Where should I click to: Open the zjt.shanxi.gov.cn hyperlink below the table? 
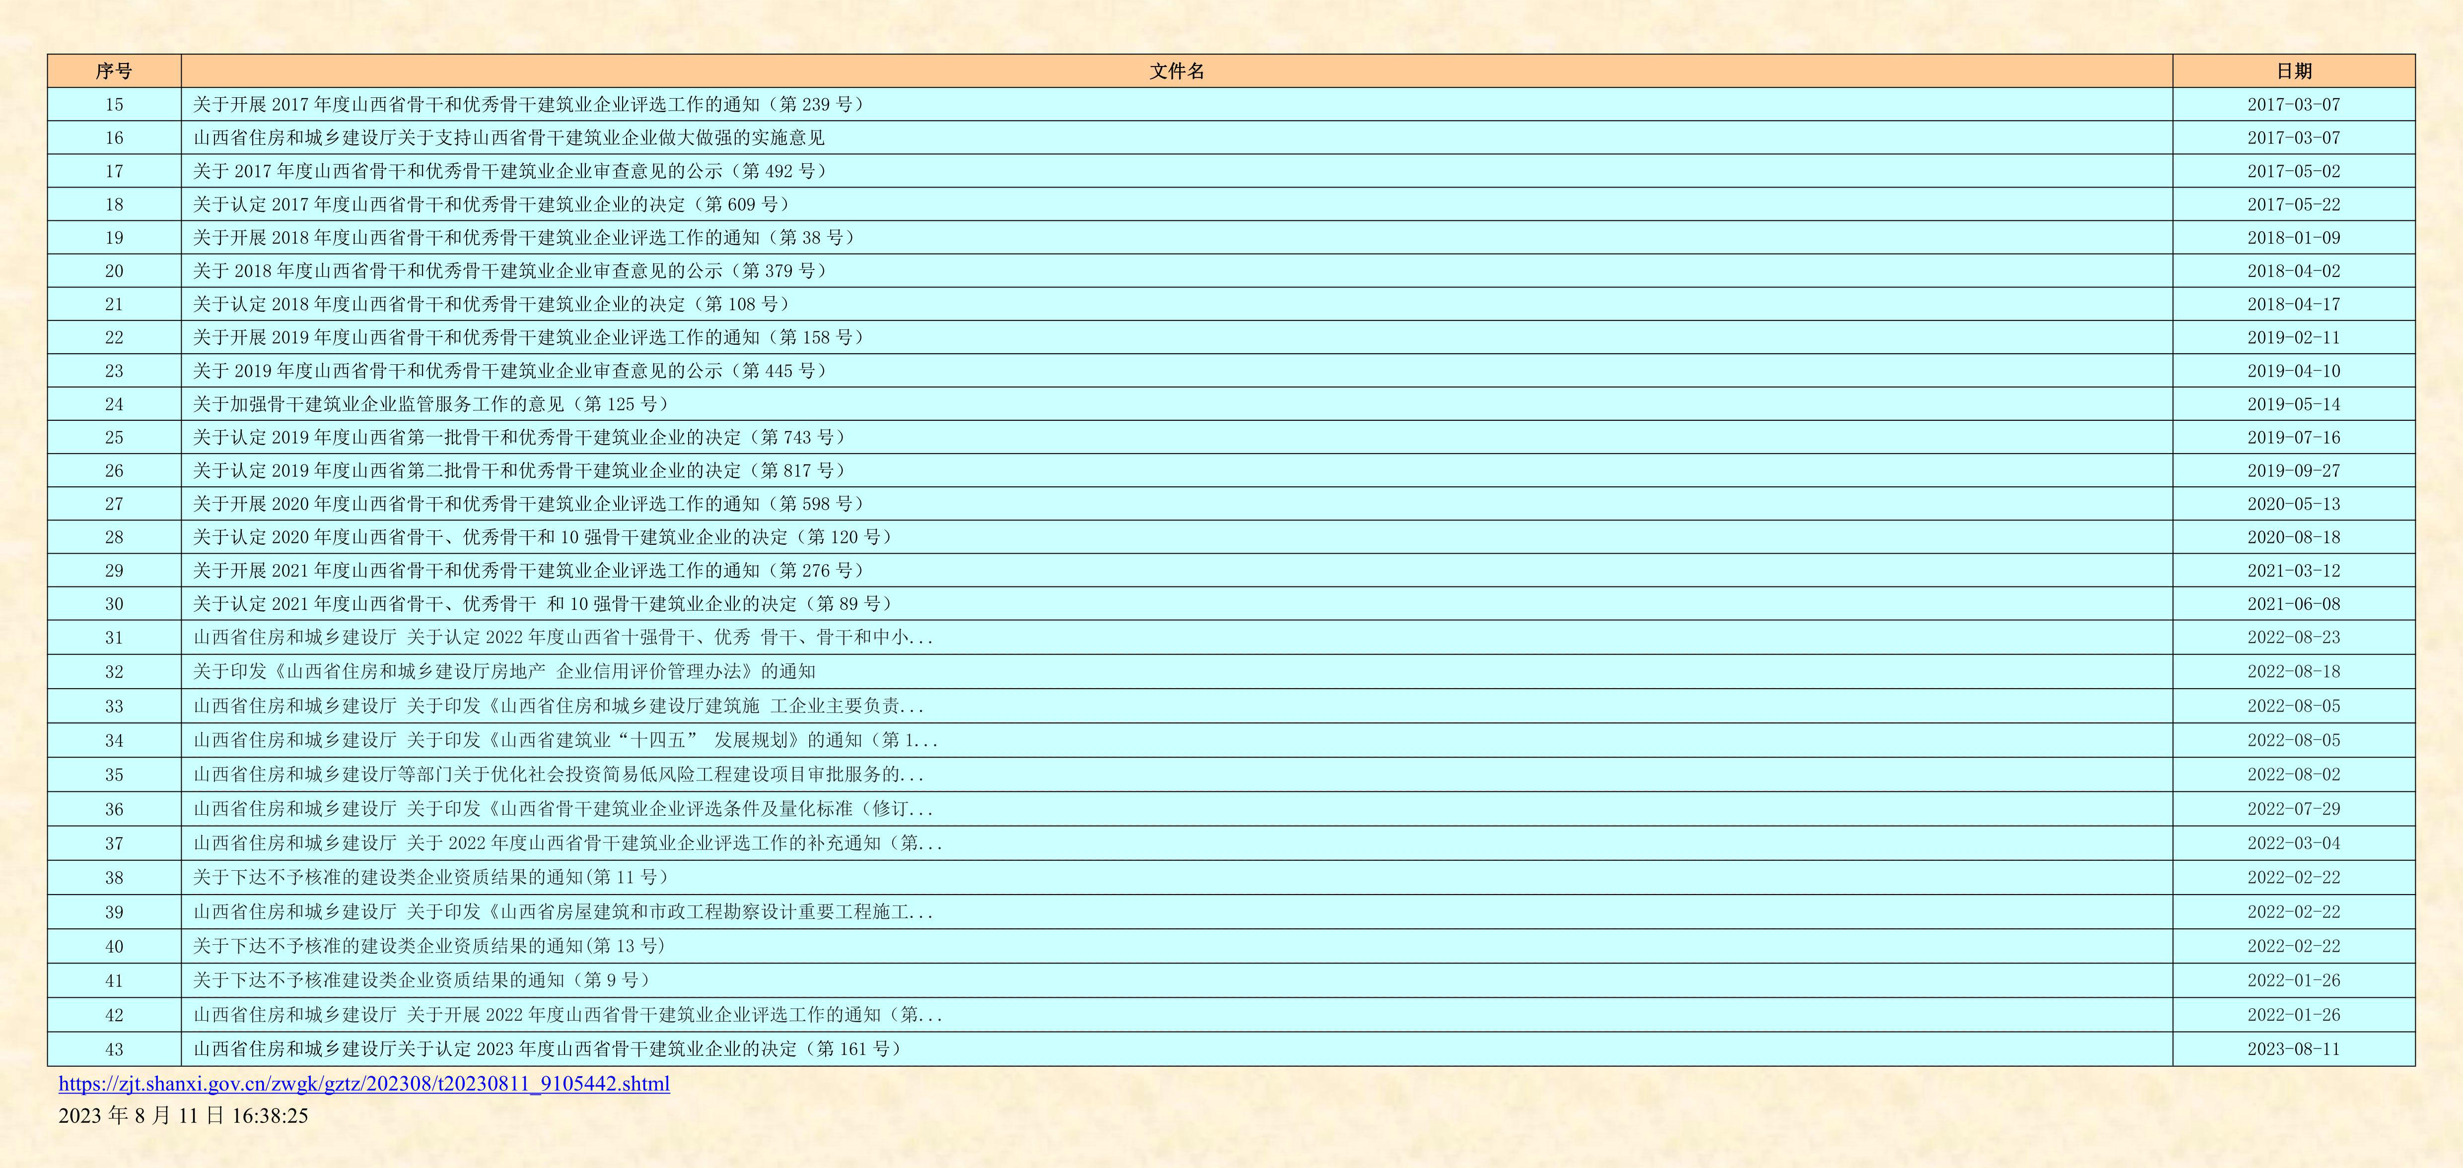[x=363, y=1084]
